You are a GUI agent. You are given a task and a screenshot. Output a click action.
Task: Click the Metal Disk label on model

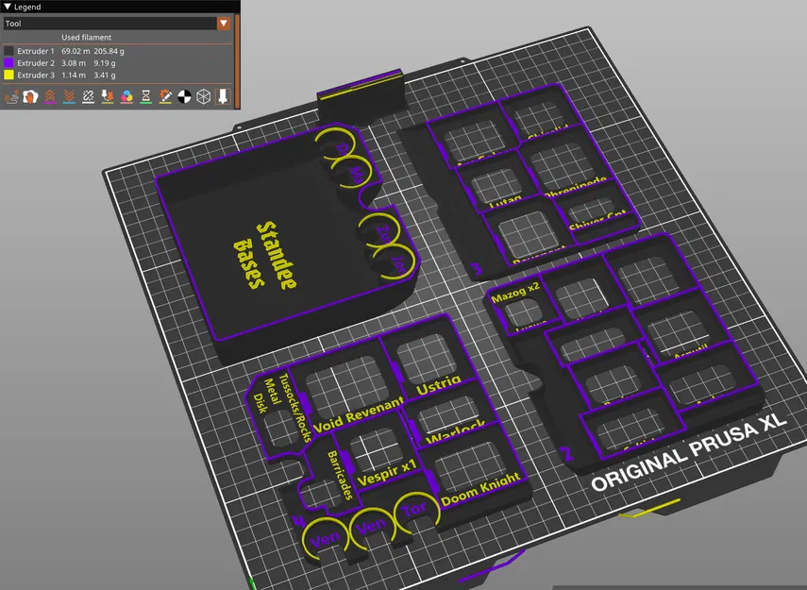coord(265,396)
